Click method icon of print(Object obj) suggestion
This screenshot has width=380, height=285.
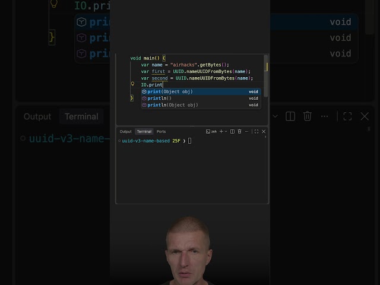click(144, 91)
